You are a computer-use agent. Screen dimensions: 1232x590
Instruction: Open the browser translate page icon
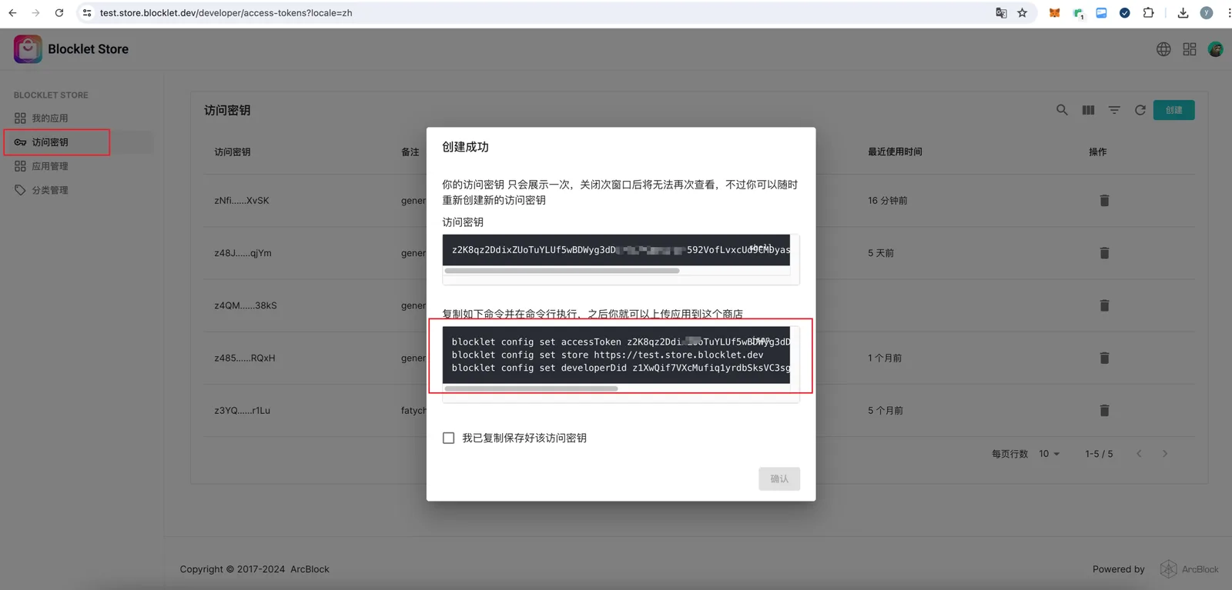pyautogui.click(x=1001, y=13)
